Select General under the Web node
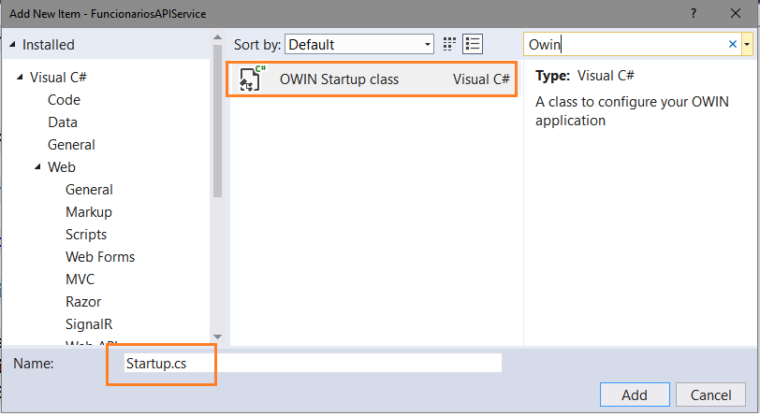The height and width of the screenshot is (416, 760). 89,190
